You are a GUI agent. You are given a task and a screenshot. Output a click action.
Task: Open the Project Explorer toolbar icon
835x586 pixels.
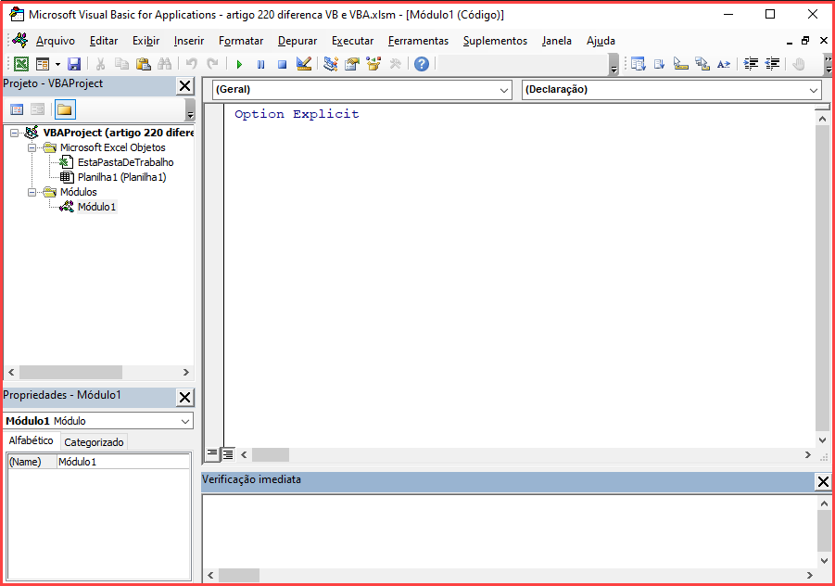[331, 64]
